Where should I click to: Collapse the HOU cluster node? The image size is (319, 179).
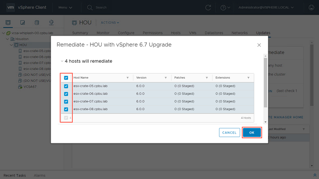11,45
